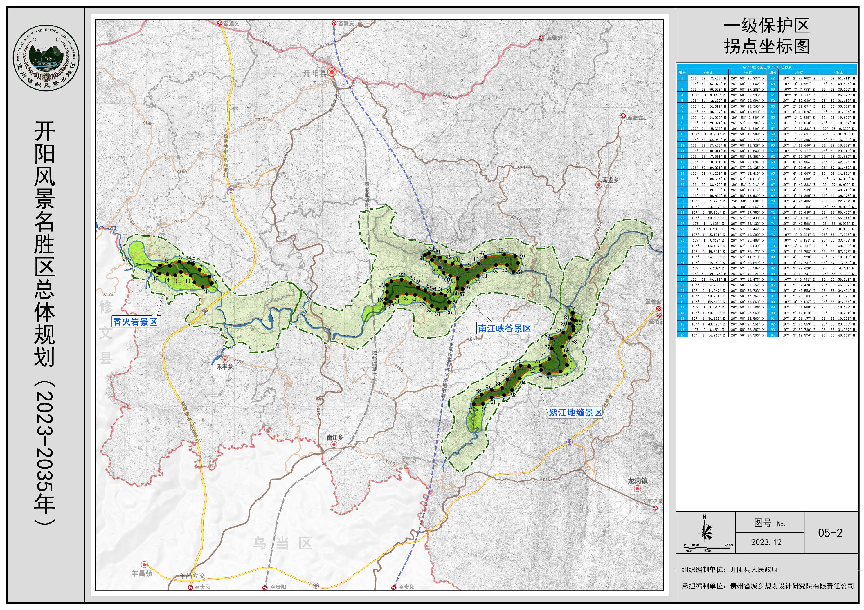Click the 开阳县 red county seat marker
The image size is (864, 610).
click(332, 72)
